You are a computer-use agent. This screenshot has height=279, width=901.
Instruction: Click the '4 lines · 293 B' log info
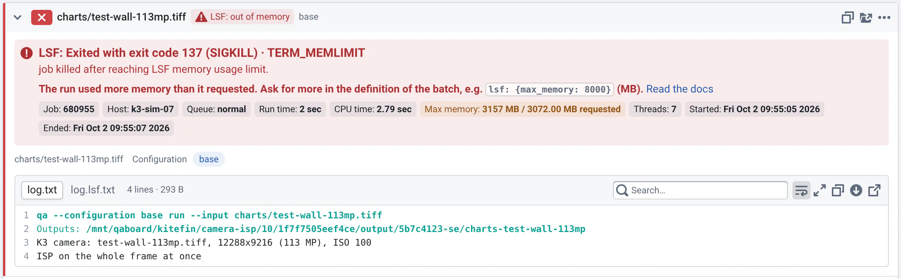click(155, 190)
